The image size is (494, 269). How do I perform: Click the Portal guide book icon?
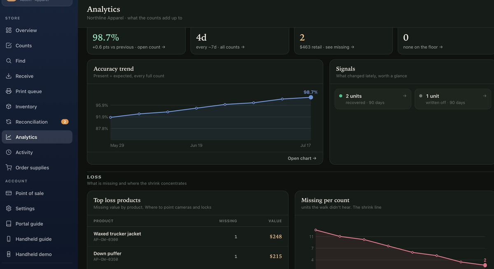[9, 224]
